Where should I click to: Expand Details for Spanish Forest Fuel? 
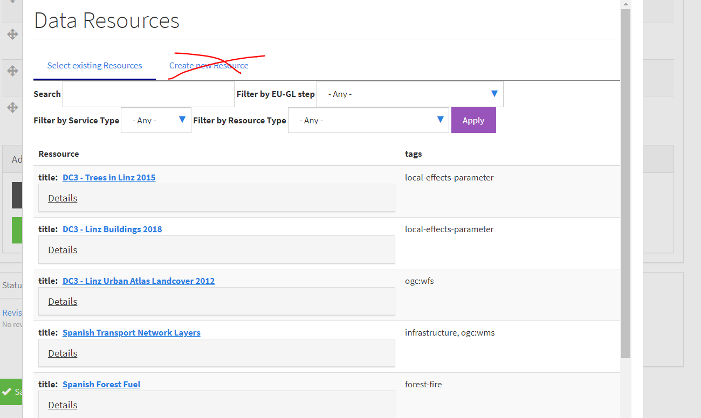coord(62,405)
